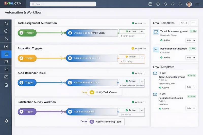Click the heart favorites icon
Image resolution: width=203 pixels, height=135 pixels.
173,4
